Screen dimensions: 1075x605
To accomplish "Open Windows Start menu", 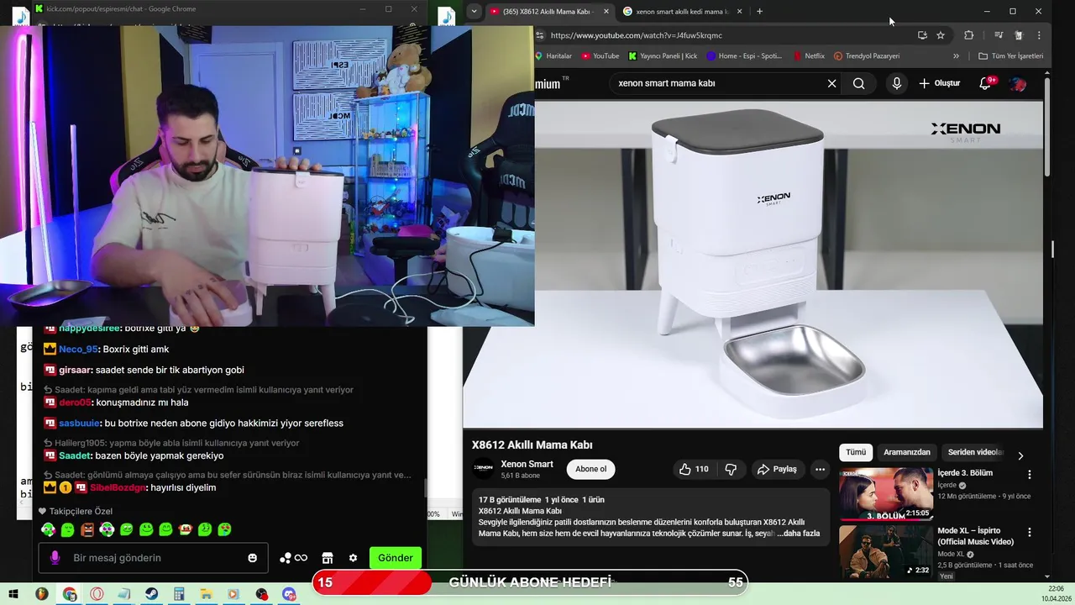I will 13,594.
